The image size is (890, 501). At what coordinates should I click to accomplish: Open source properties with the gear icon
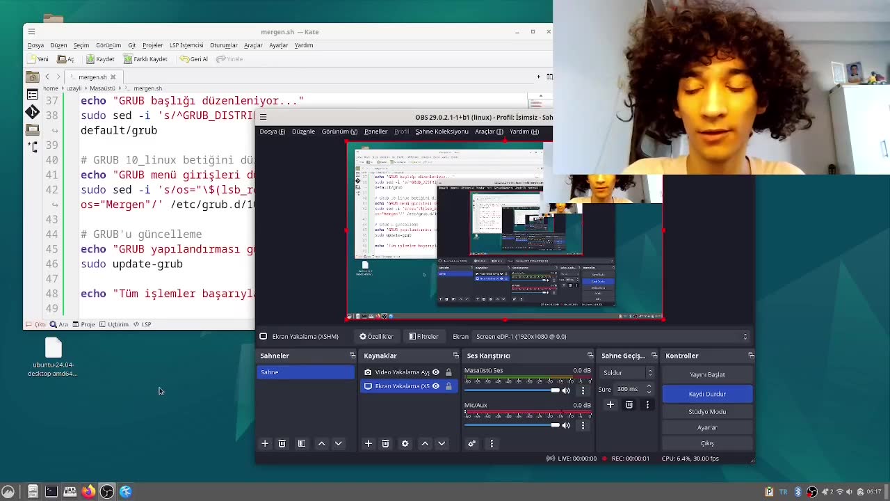point(403,443)
